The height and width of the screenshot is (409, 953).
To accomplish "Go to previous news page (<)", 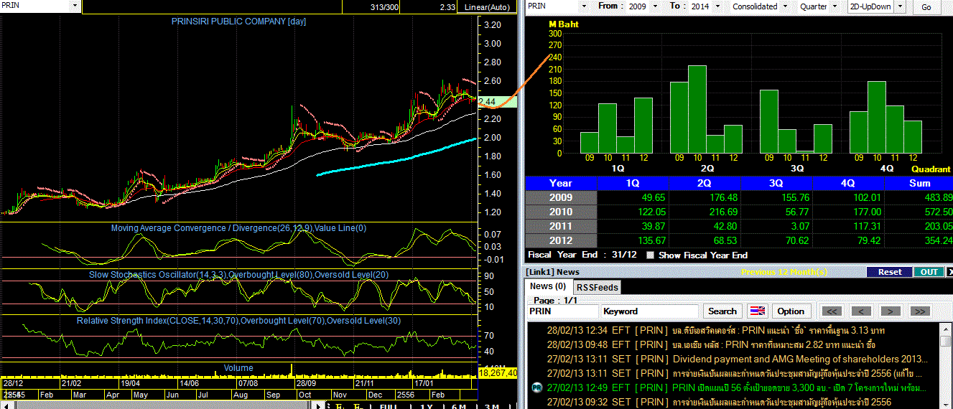I will point(861,311).
